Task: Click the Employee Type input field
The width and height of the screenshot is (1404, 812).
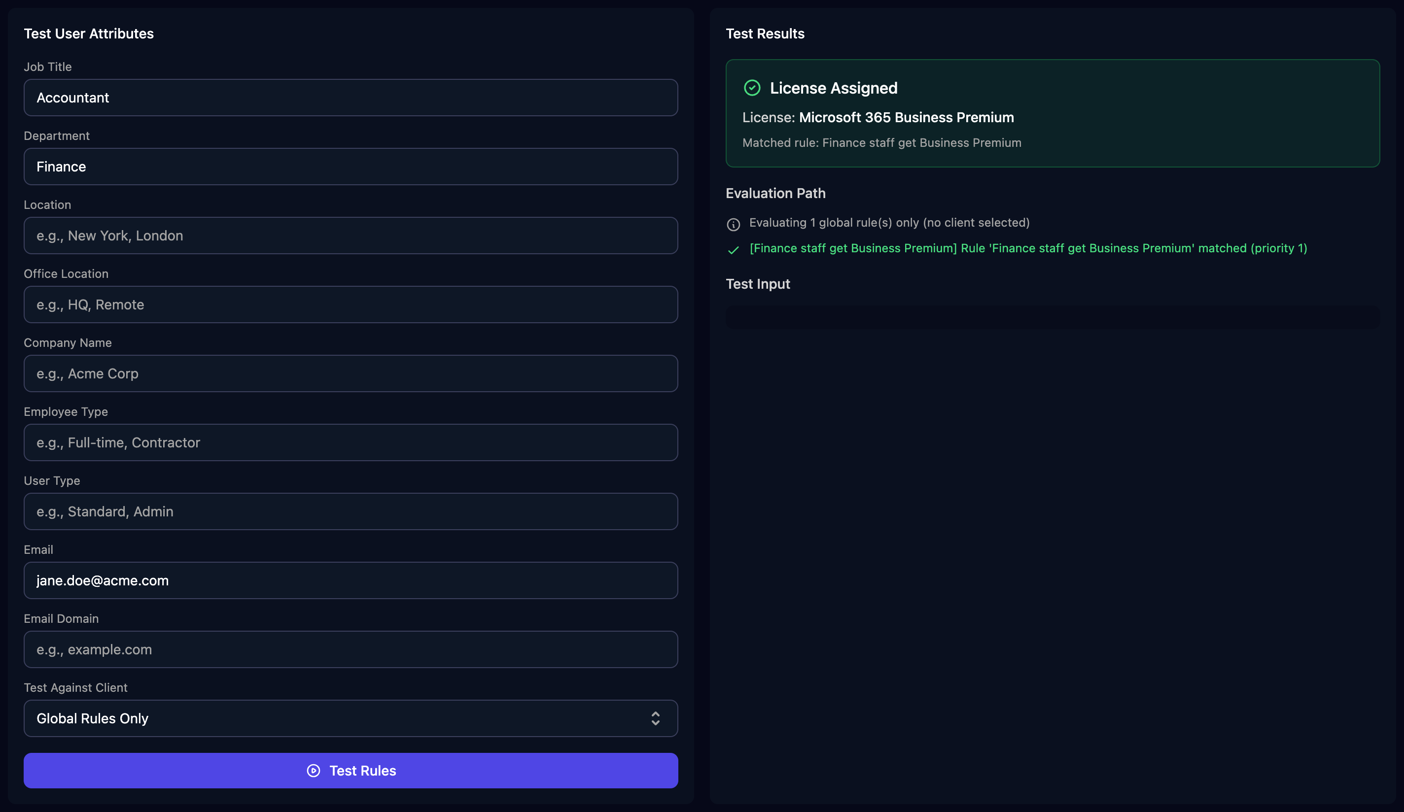Action: click(x=351, y=443)
